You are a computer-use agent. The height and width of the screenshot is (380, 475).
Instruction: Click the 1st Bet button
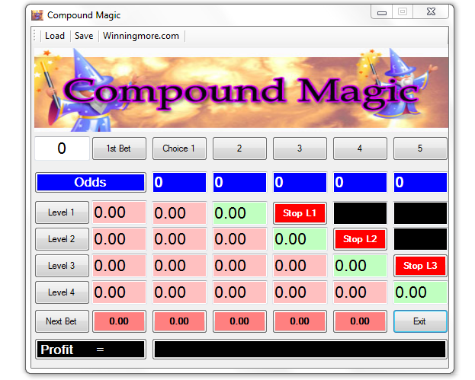click(x=119, y=148)
